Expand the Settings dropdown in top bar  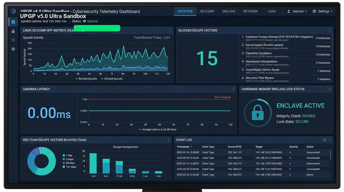pos(322,11)
